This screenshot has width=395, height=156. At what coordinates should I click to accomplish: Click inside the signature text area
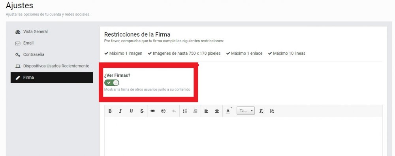click(243, 136)
